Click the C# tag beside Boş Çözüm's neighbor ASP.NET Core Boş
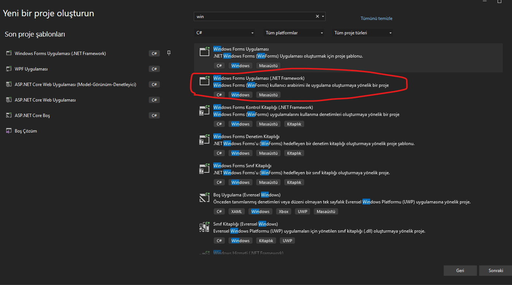 (154, 116)
